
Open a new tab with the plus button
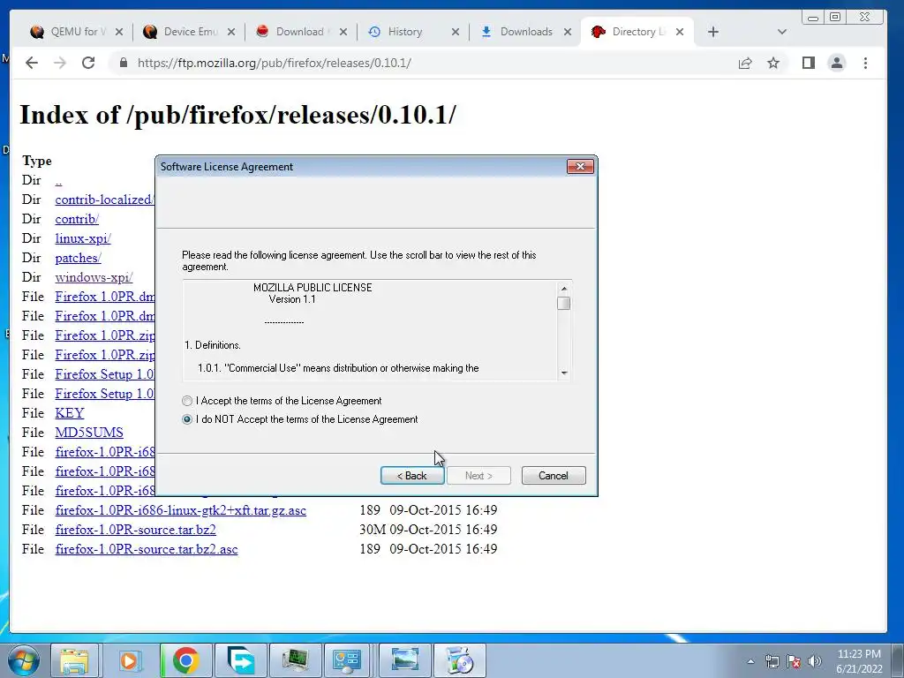pos(713,32)
